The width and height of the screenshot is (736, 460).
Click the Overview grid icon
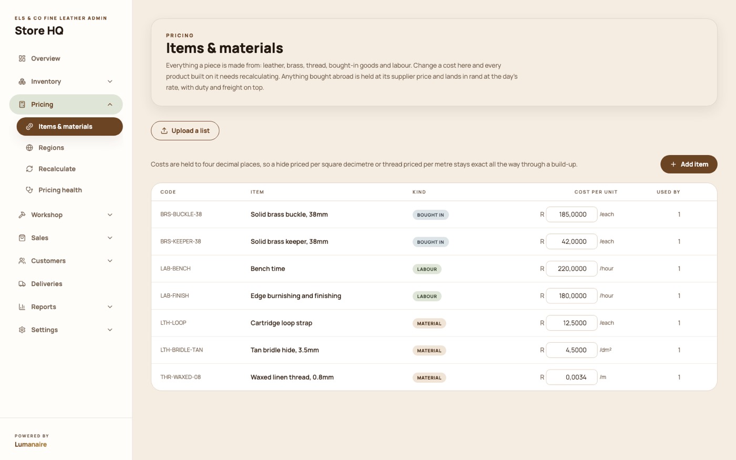22,58
